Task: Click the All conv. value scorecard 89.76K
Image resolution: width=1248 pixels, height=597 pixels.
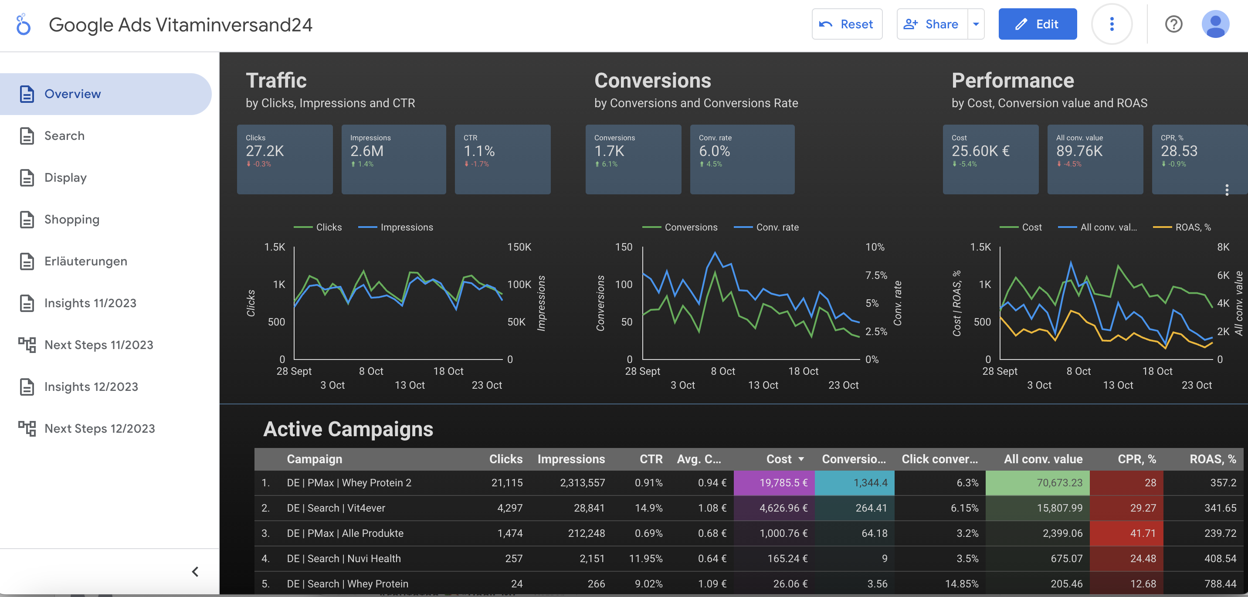Action: coord(1095,159)
